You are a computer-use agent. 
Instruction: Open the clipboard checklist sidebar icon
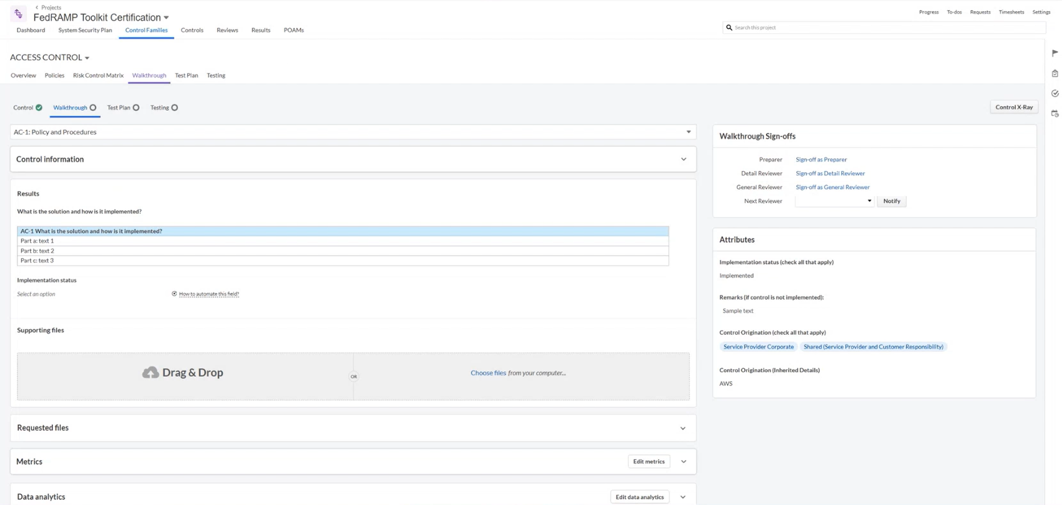[x=1055, y=73]
